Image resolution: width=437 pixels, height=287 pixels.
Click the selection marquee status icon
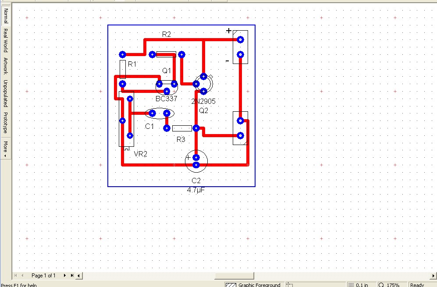click(290, 285)
